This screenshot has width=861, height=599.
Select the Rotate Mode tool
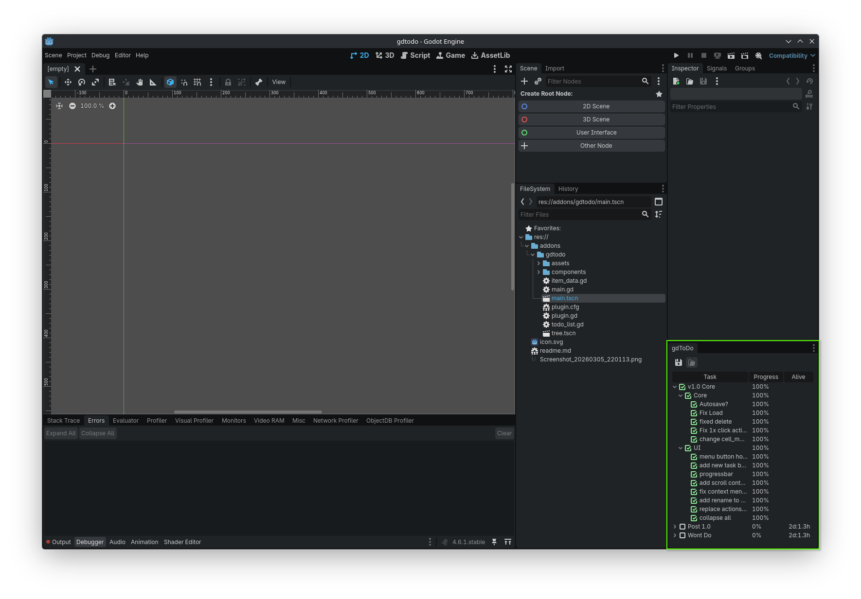pos(82,82)
